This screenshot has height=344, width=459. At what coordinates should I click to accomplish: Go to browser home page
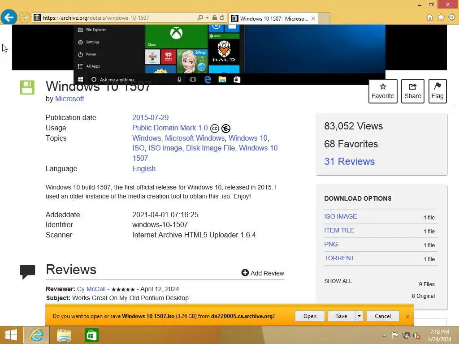[x=430, y=17]
